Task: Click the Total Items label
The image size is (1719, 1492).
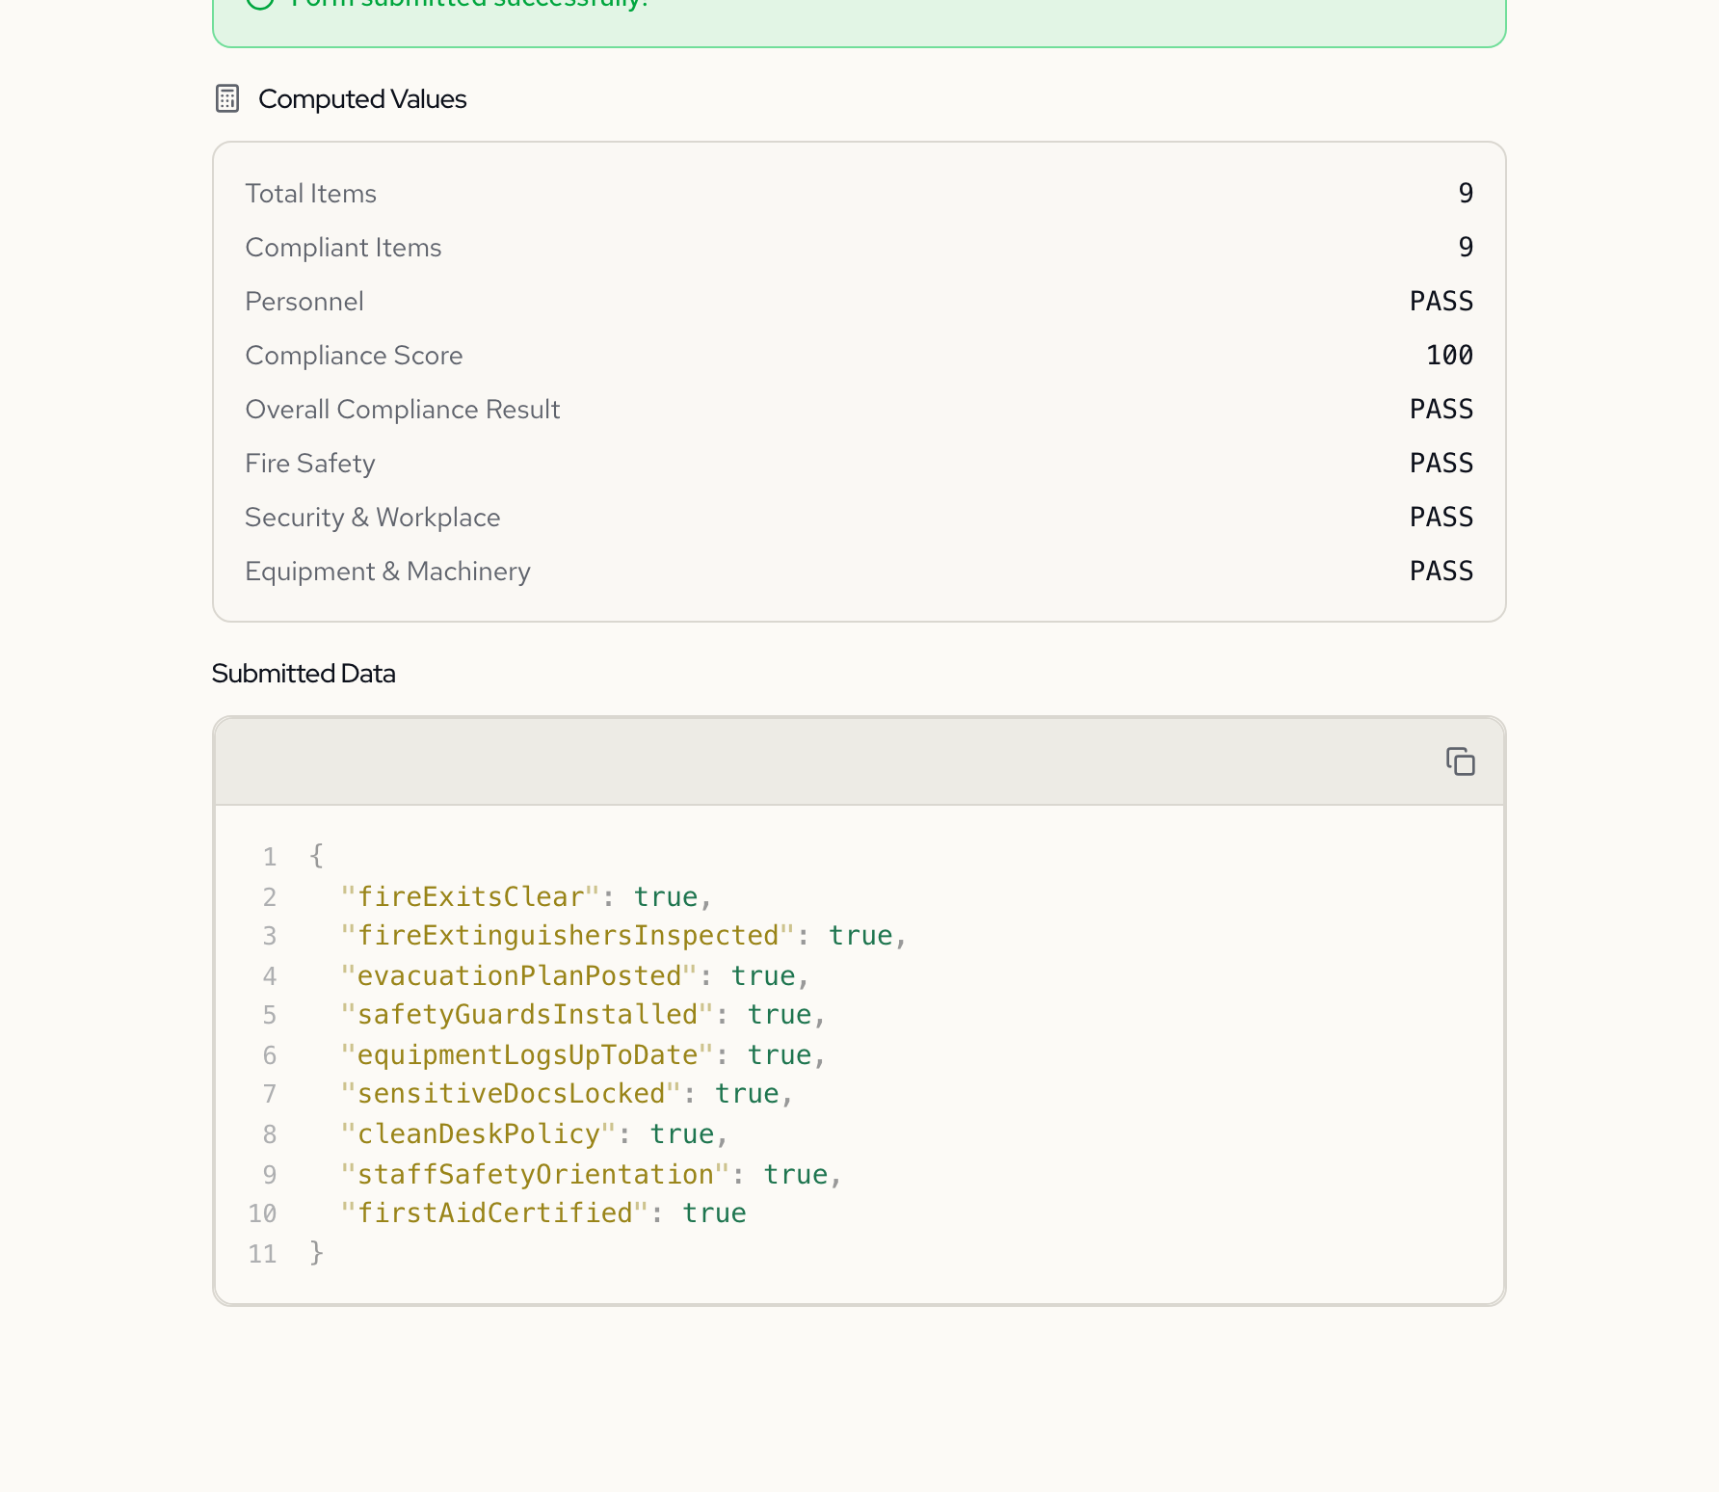Action: pyautogui.click(x=310, y=194)
